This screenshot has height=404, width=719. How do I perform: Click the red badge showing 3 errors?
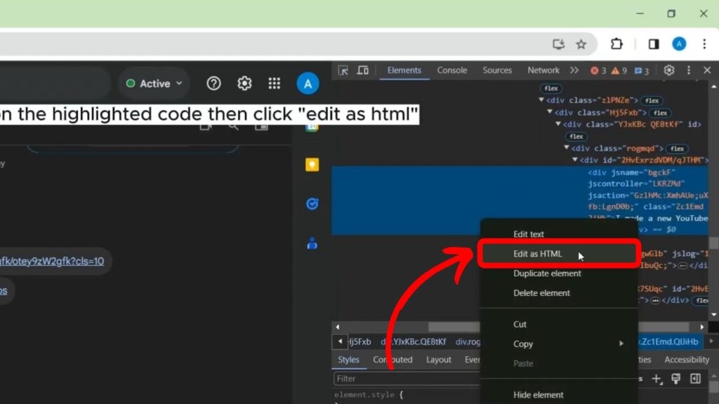596,70
